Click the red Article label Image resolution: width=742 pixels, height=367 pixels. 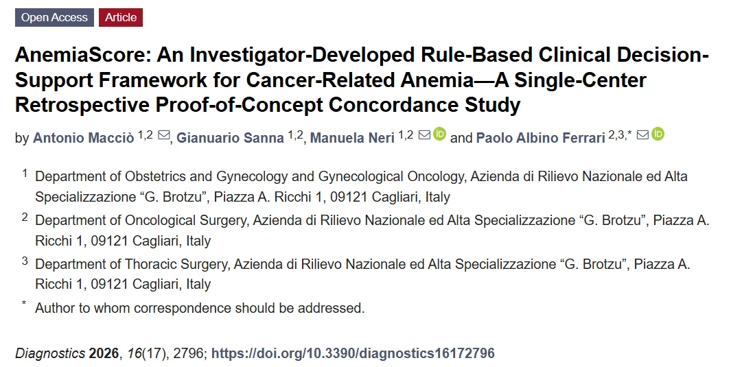click(x=121, y=18)
